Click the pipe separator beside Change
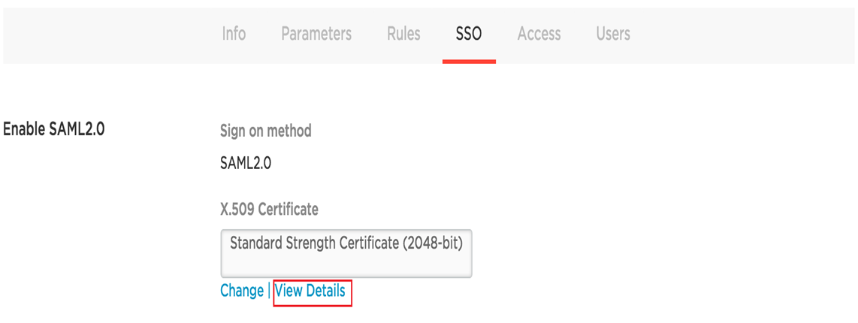The image size is (858, 323). tap(269, 291)
